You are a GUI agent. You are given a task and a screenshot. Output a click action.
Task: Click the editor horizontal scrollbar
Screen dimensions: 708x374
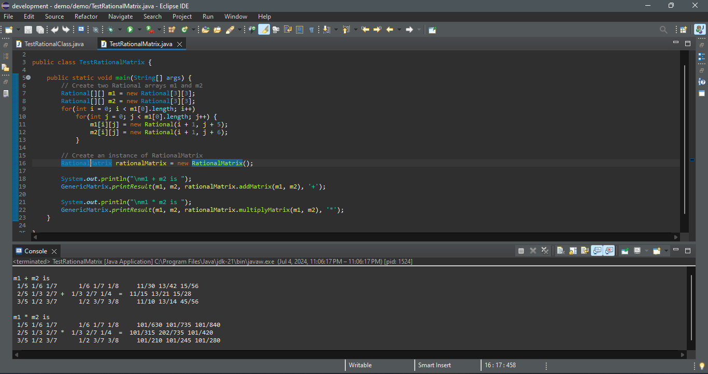pos(355,237)
